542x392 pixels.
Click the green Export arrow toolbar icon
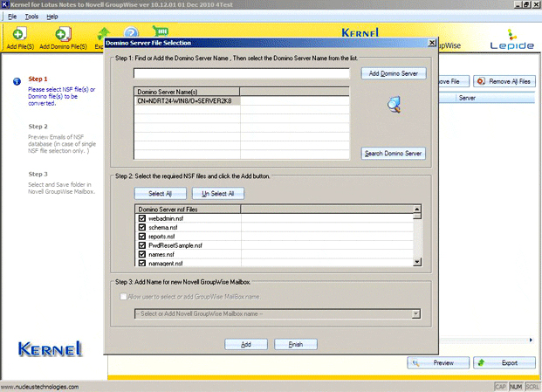pyautogui.click(x=103, y=35)
